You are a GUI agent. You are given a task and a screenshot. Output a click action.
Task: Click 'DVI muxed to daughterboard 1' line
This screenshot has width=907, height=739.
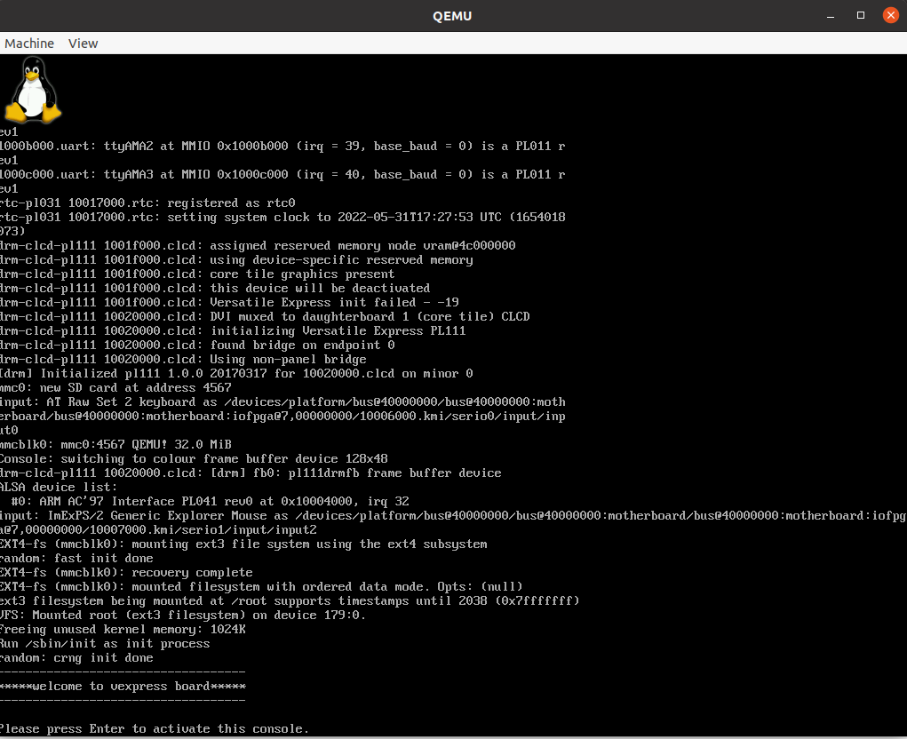point(265,317)
